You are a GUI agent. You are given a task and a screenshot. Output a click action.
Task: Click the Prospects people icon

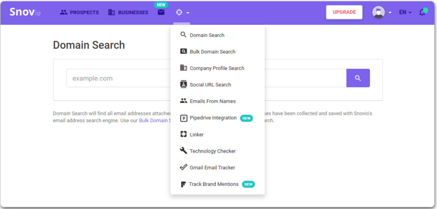point(64,12)
